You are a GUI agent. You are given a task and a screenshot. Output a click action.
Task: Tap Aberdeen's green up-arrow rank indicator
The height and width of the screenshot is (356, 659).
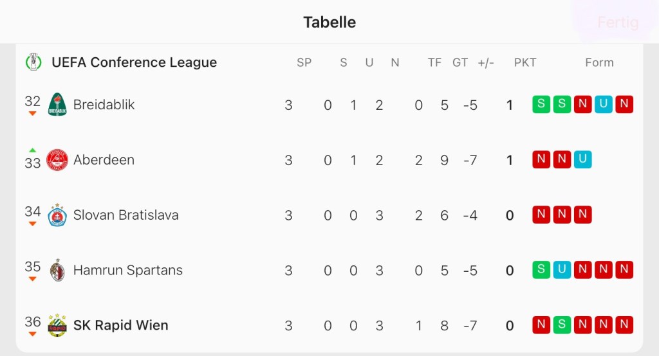[x=33, y=150]
